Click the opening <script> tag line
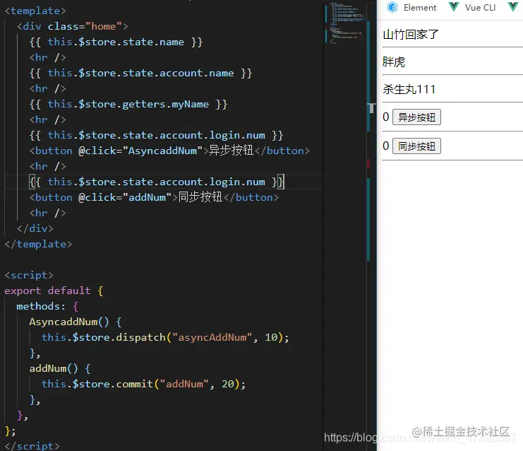This screenshot has width=523, height=451. click(29, 275)
